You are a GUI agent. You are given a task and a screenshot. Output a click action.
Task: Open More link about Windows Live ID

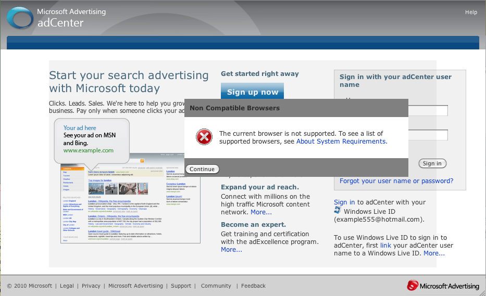434,253
